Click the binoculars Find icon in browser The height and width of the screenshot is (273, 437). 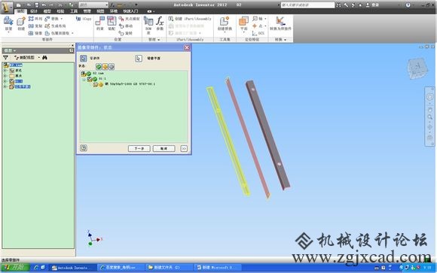click(45, 58)
